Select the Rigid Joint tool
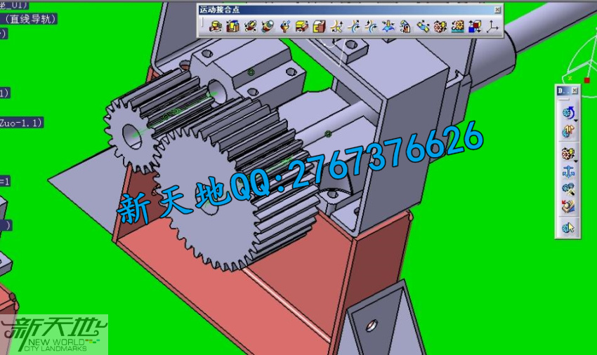 (x=319, y=26)
